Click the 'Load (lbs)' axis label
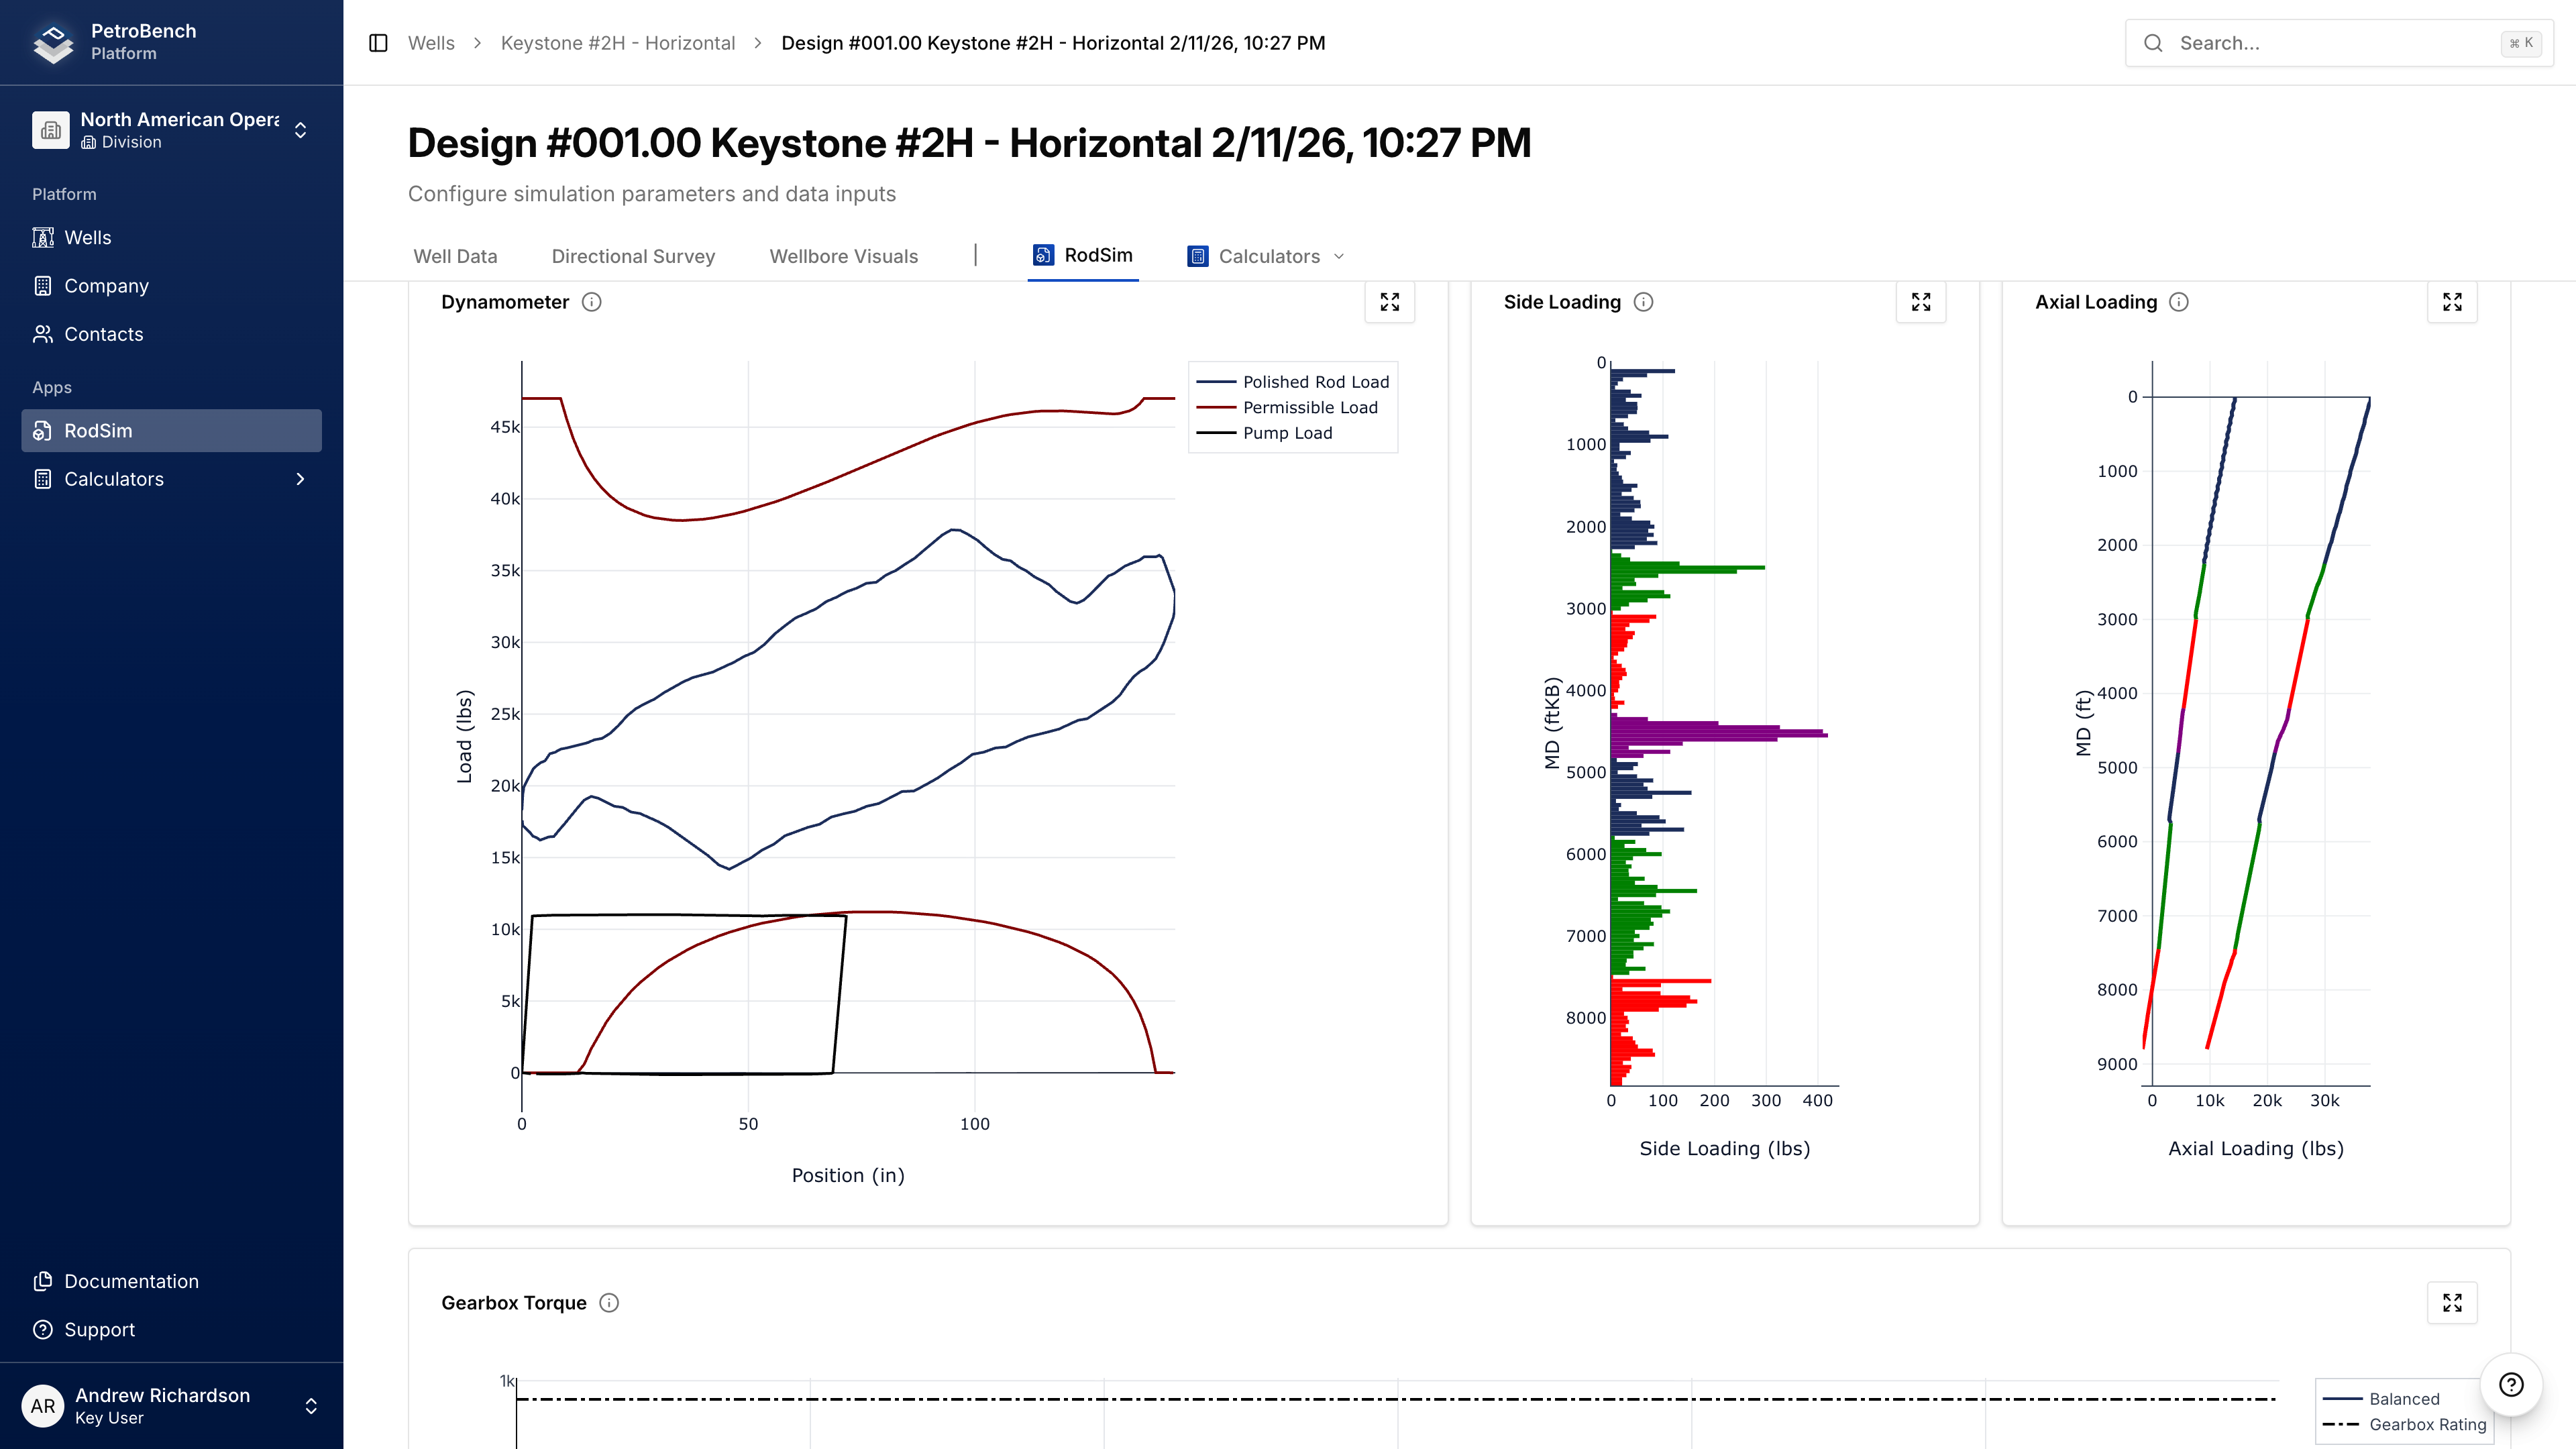Viewport: 2576px width, 1449px height. tap(464, 736)
